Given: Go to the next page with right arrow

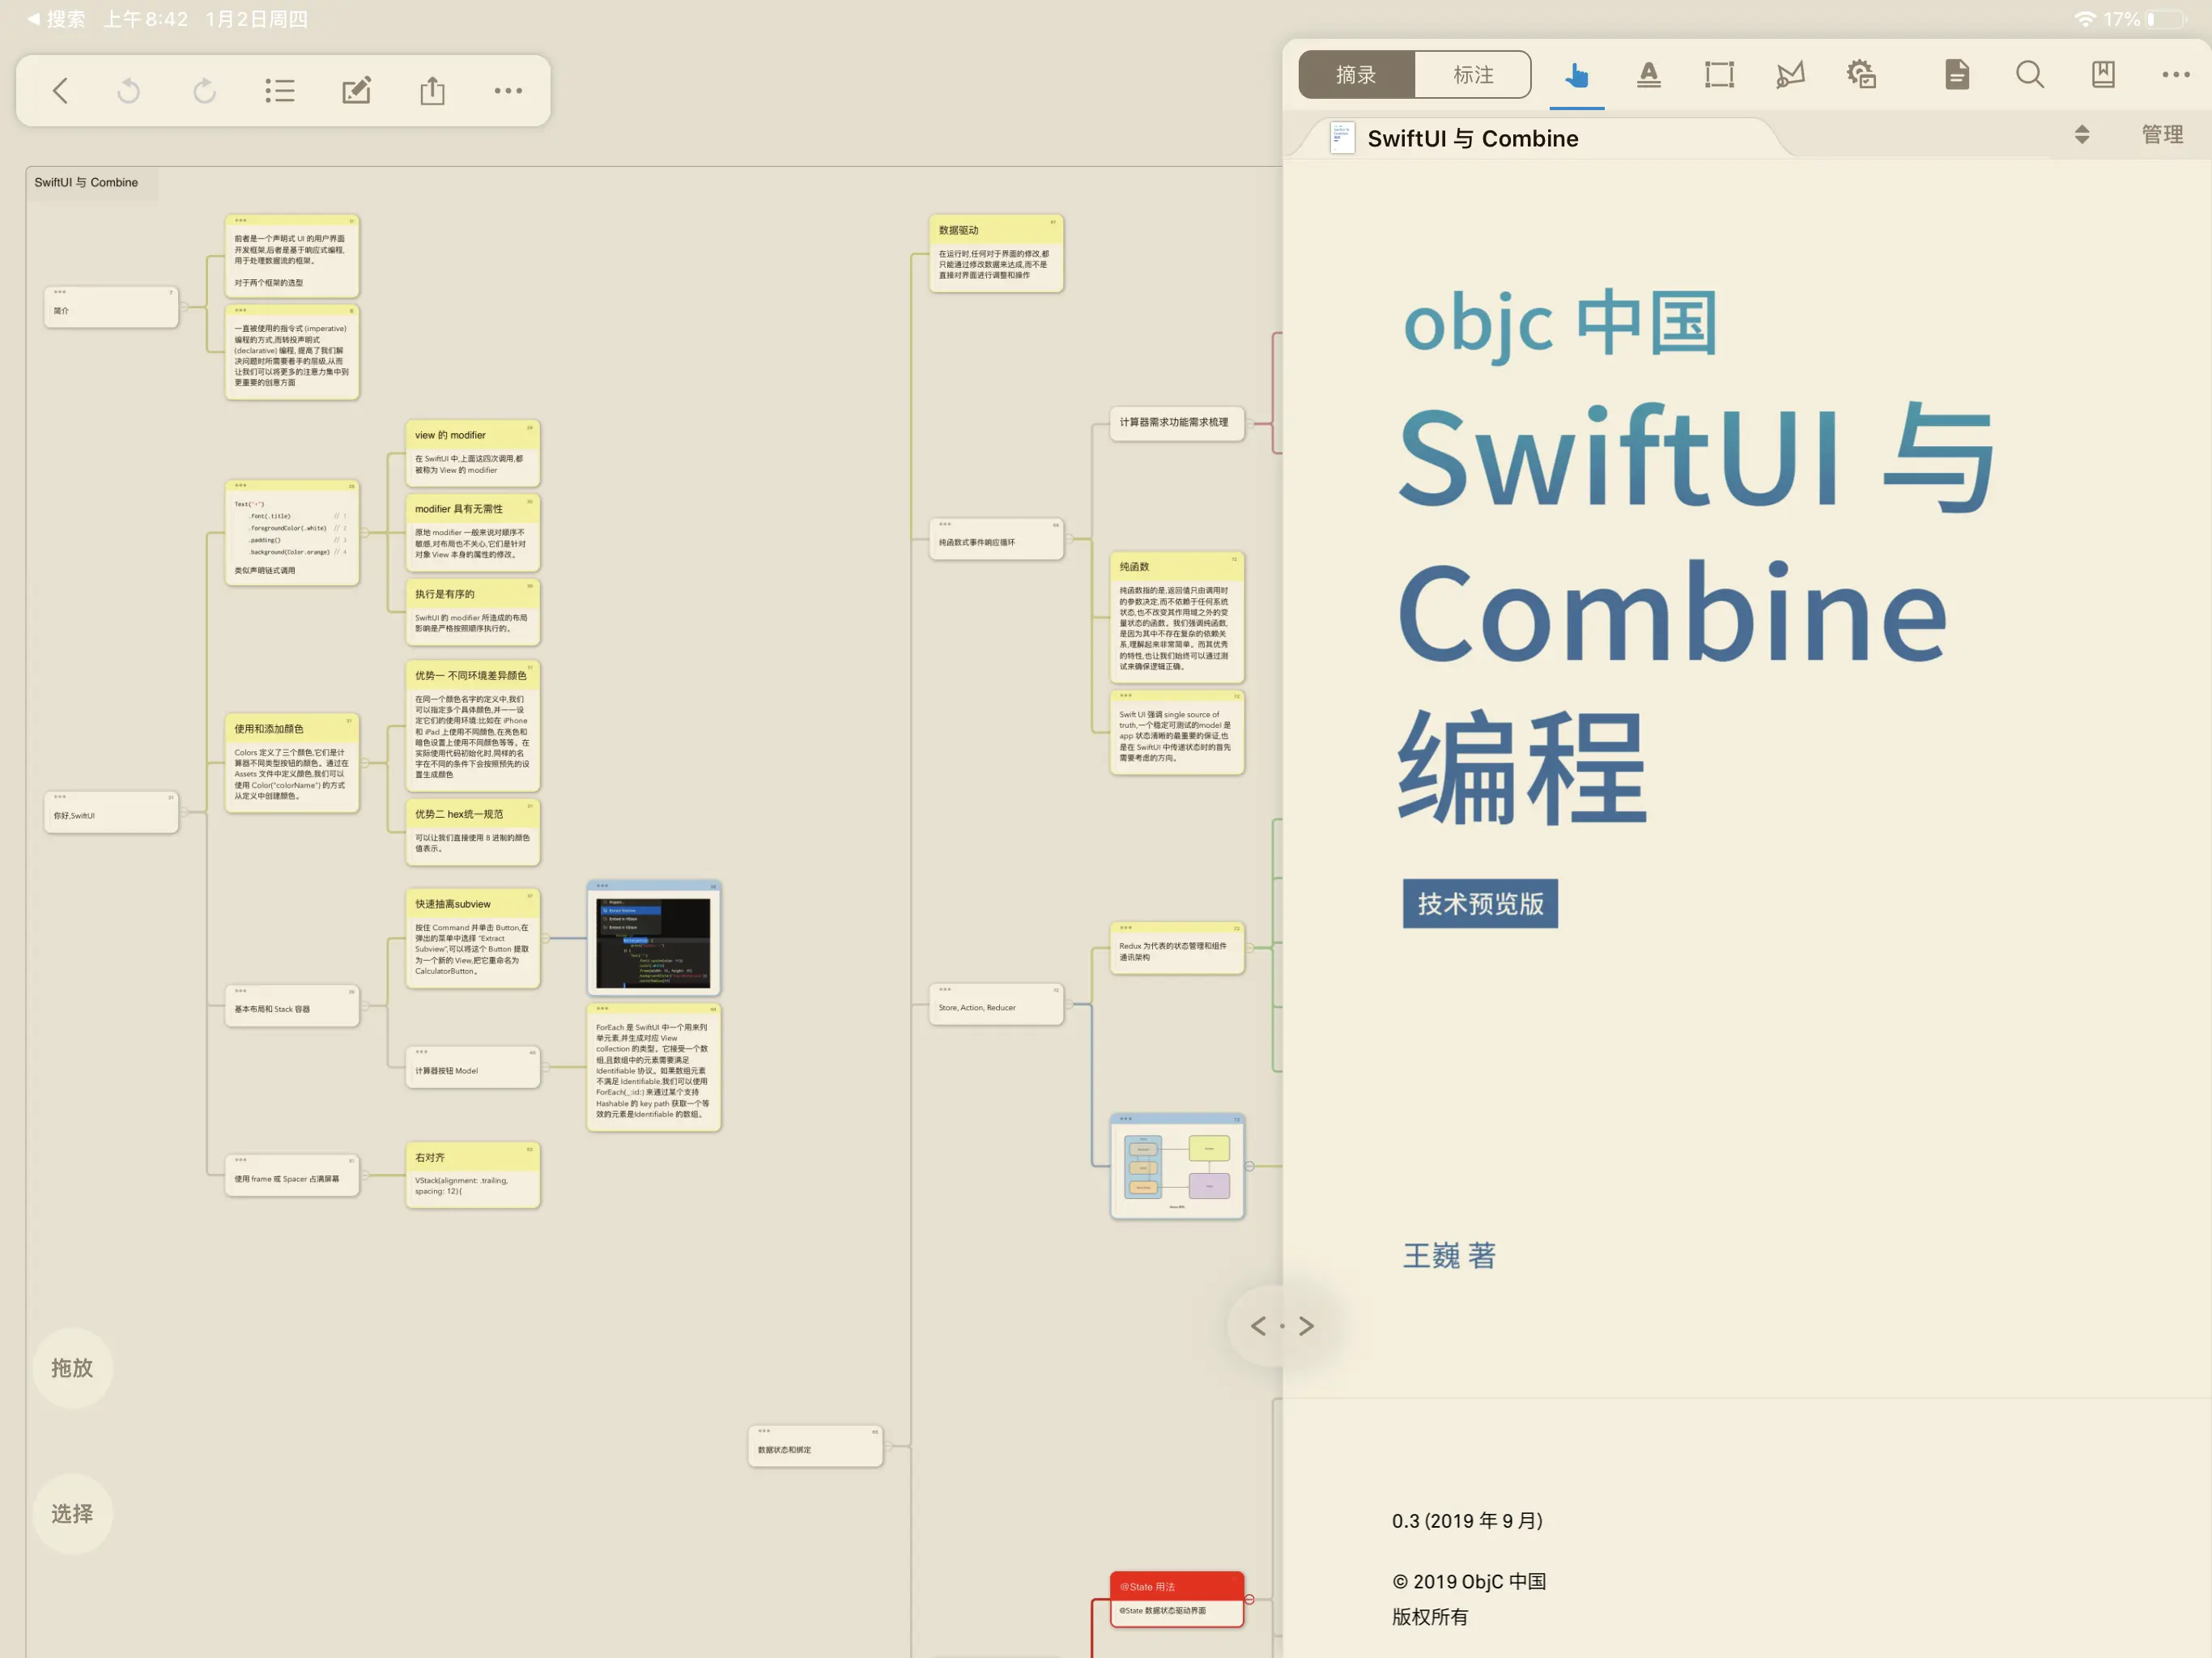Looking at the screenshot, I should click(x=1306, y=1326).
